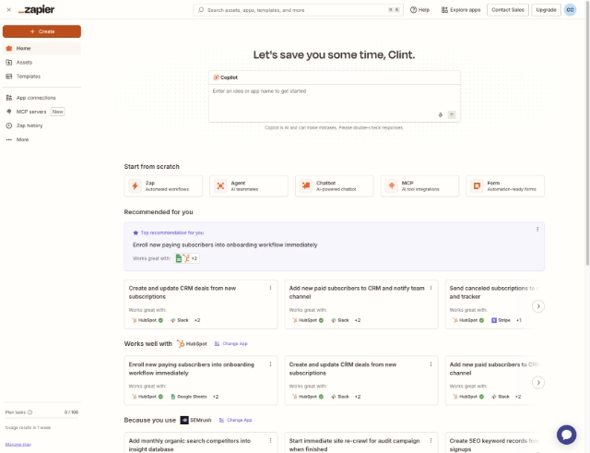590x453 pixels.
Task: Start a Form from scratch
Action: [505, 186]
